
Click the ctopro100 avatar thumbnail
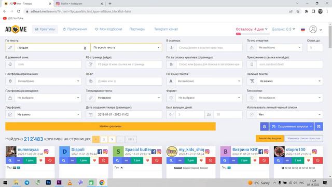coord(279,151)
